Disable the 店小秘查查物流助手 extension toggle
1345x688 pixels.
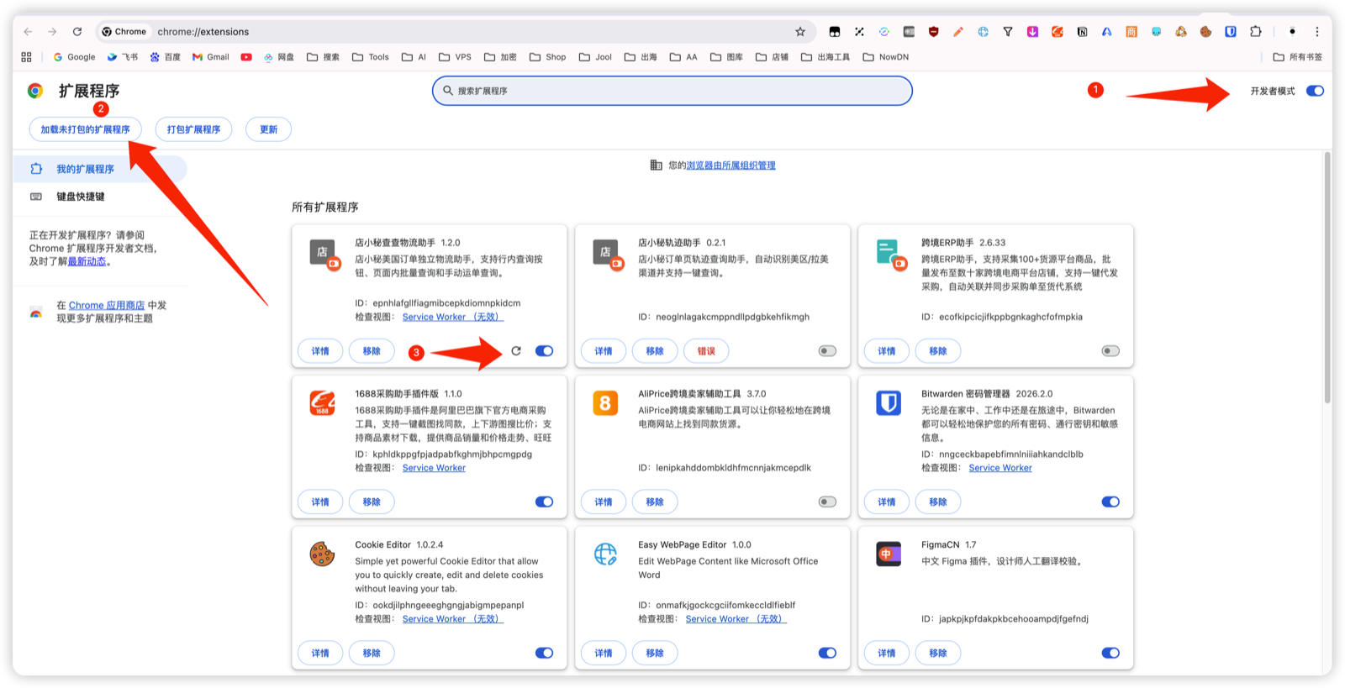[x=544, y=351]
